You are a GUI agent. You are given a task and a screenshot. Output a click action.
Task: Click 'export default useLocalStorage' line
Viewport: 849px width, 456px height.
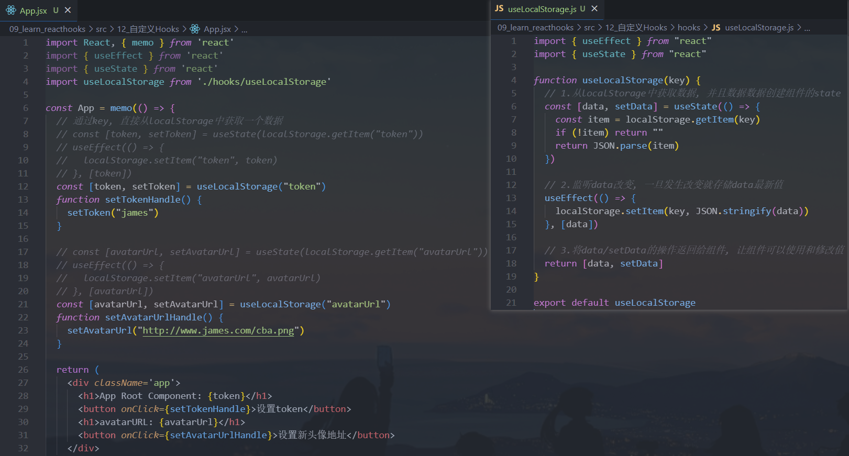click(x=614, y=303)
